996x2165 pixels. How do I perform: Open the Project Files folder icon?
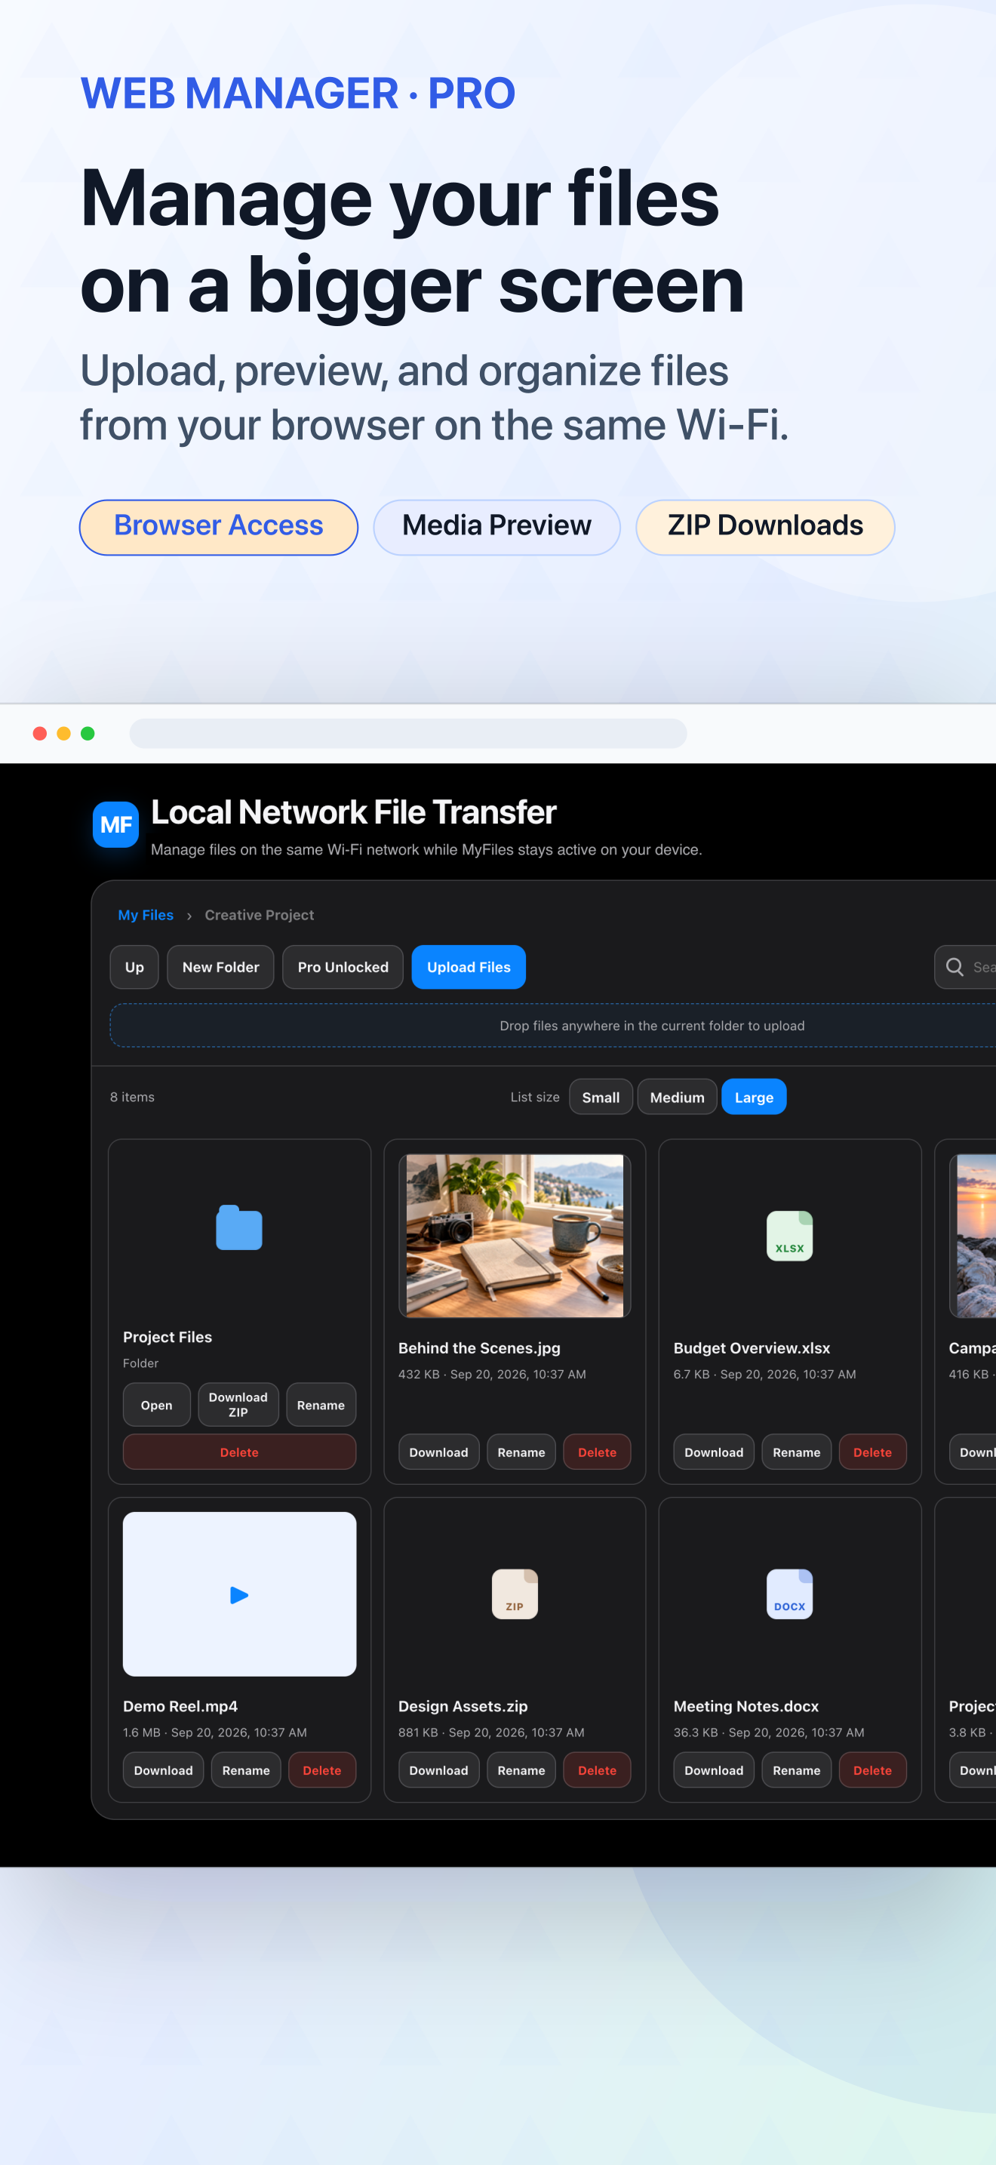tap(239, 1227)
